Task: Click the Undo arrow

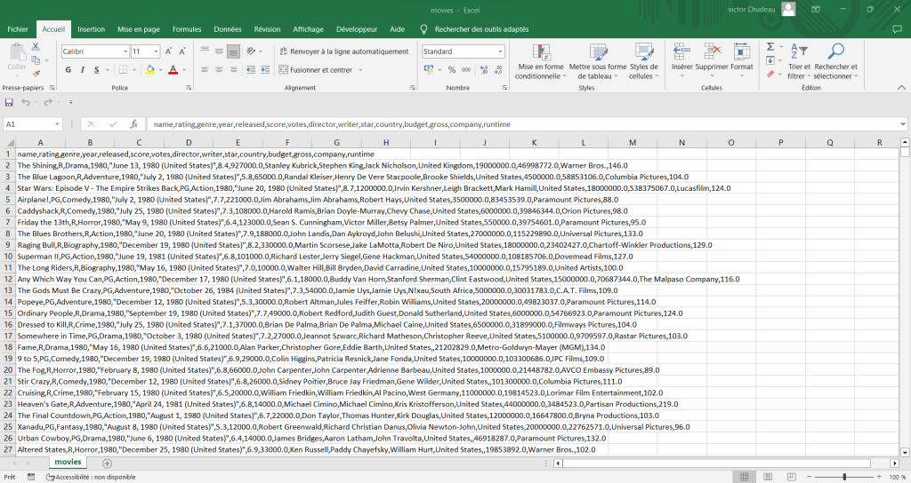Action: pos(26,103)
